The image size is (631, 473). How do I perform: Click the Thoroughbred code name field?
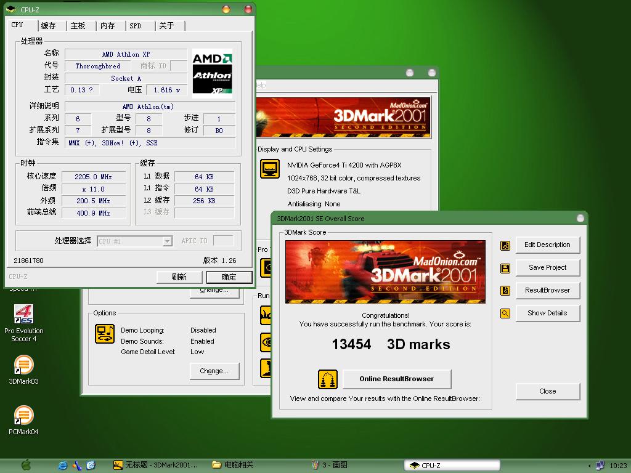click(x=98, y=66)
